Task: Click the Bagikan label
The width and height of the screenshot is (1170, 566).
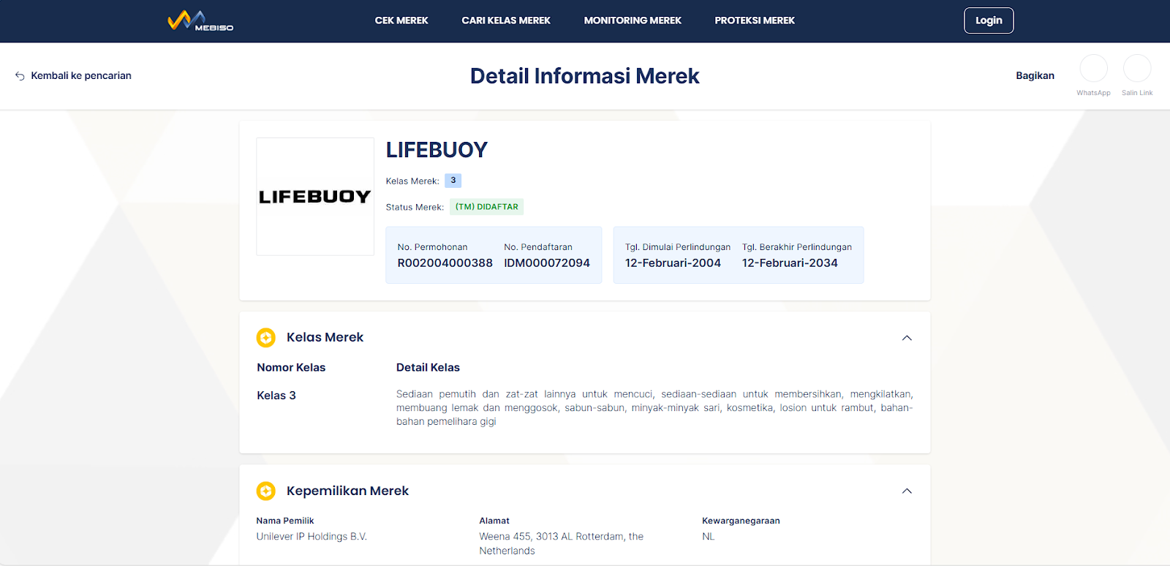Action: [x=1035, y=76]
